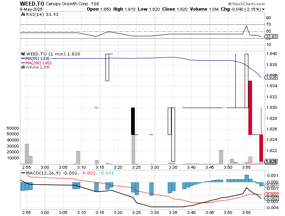The height and width of the screenshot is (216, 285).
Task: Click the tallest gray volume bar near 3:25
Action: tap(133, 149)
